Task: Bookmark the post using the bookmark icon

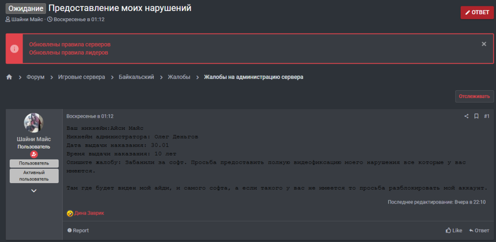Action: point(476,116)
